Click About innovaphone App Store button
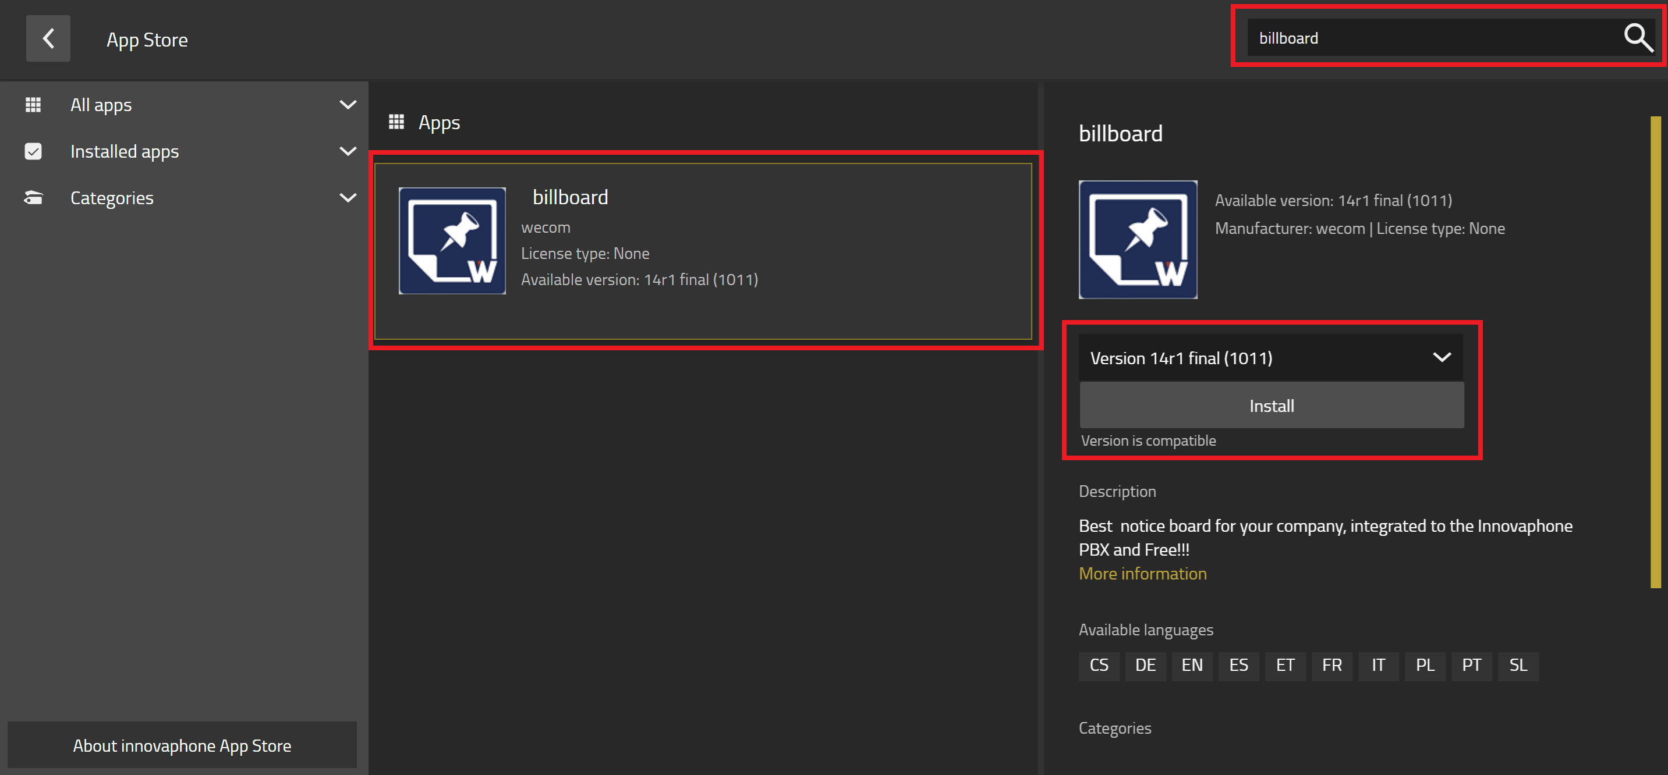The width and height of the screenshot is (1668, 775). (x=182, y=745)
